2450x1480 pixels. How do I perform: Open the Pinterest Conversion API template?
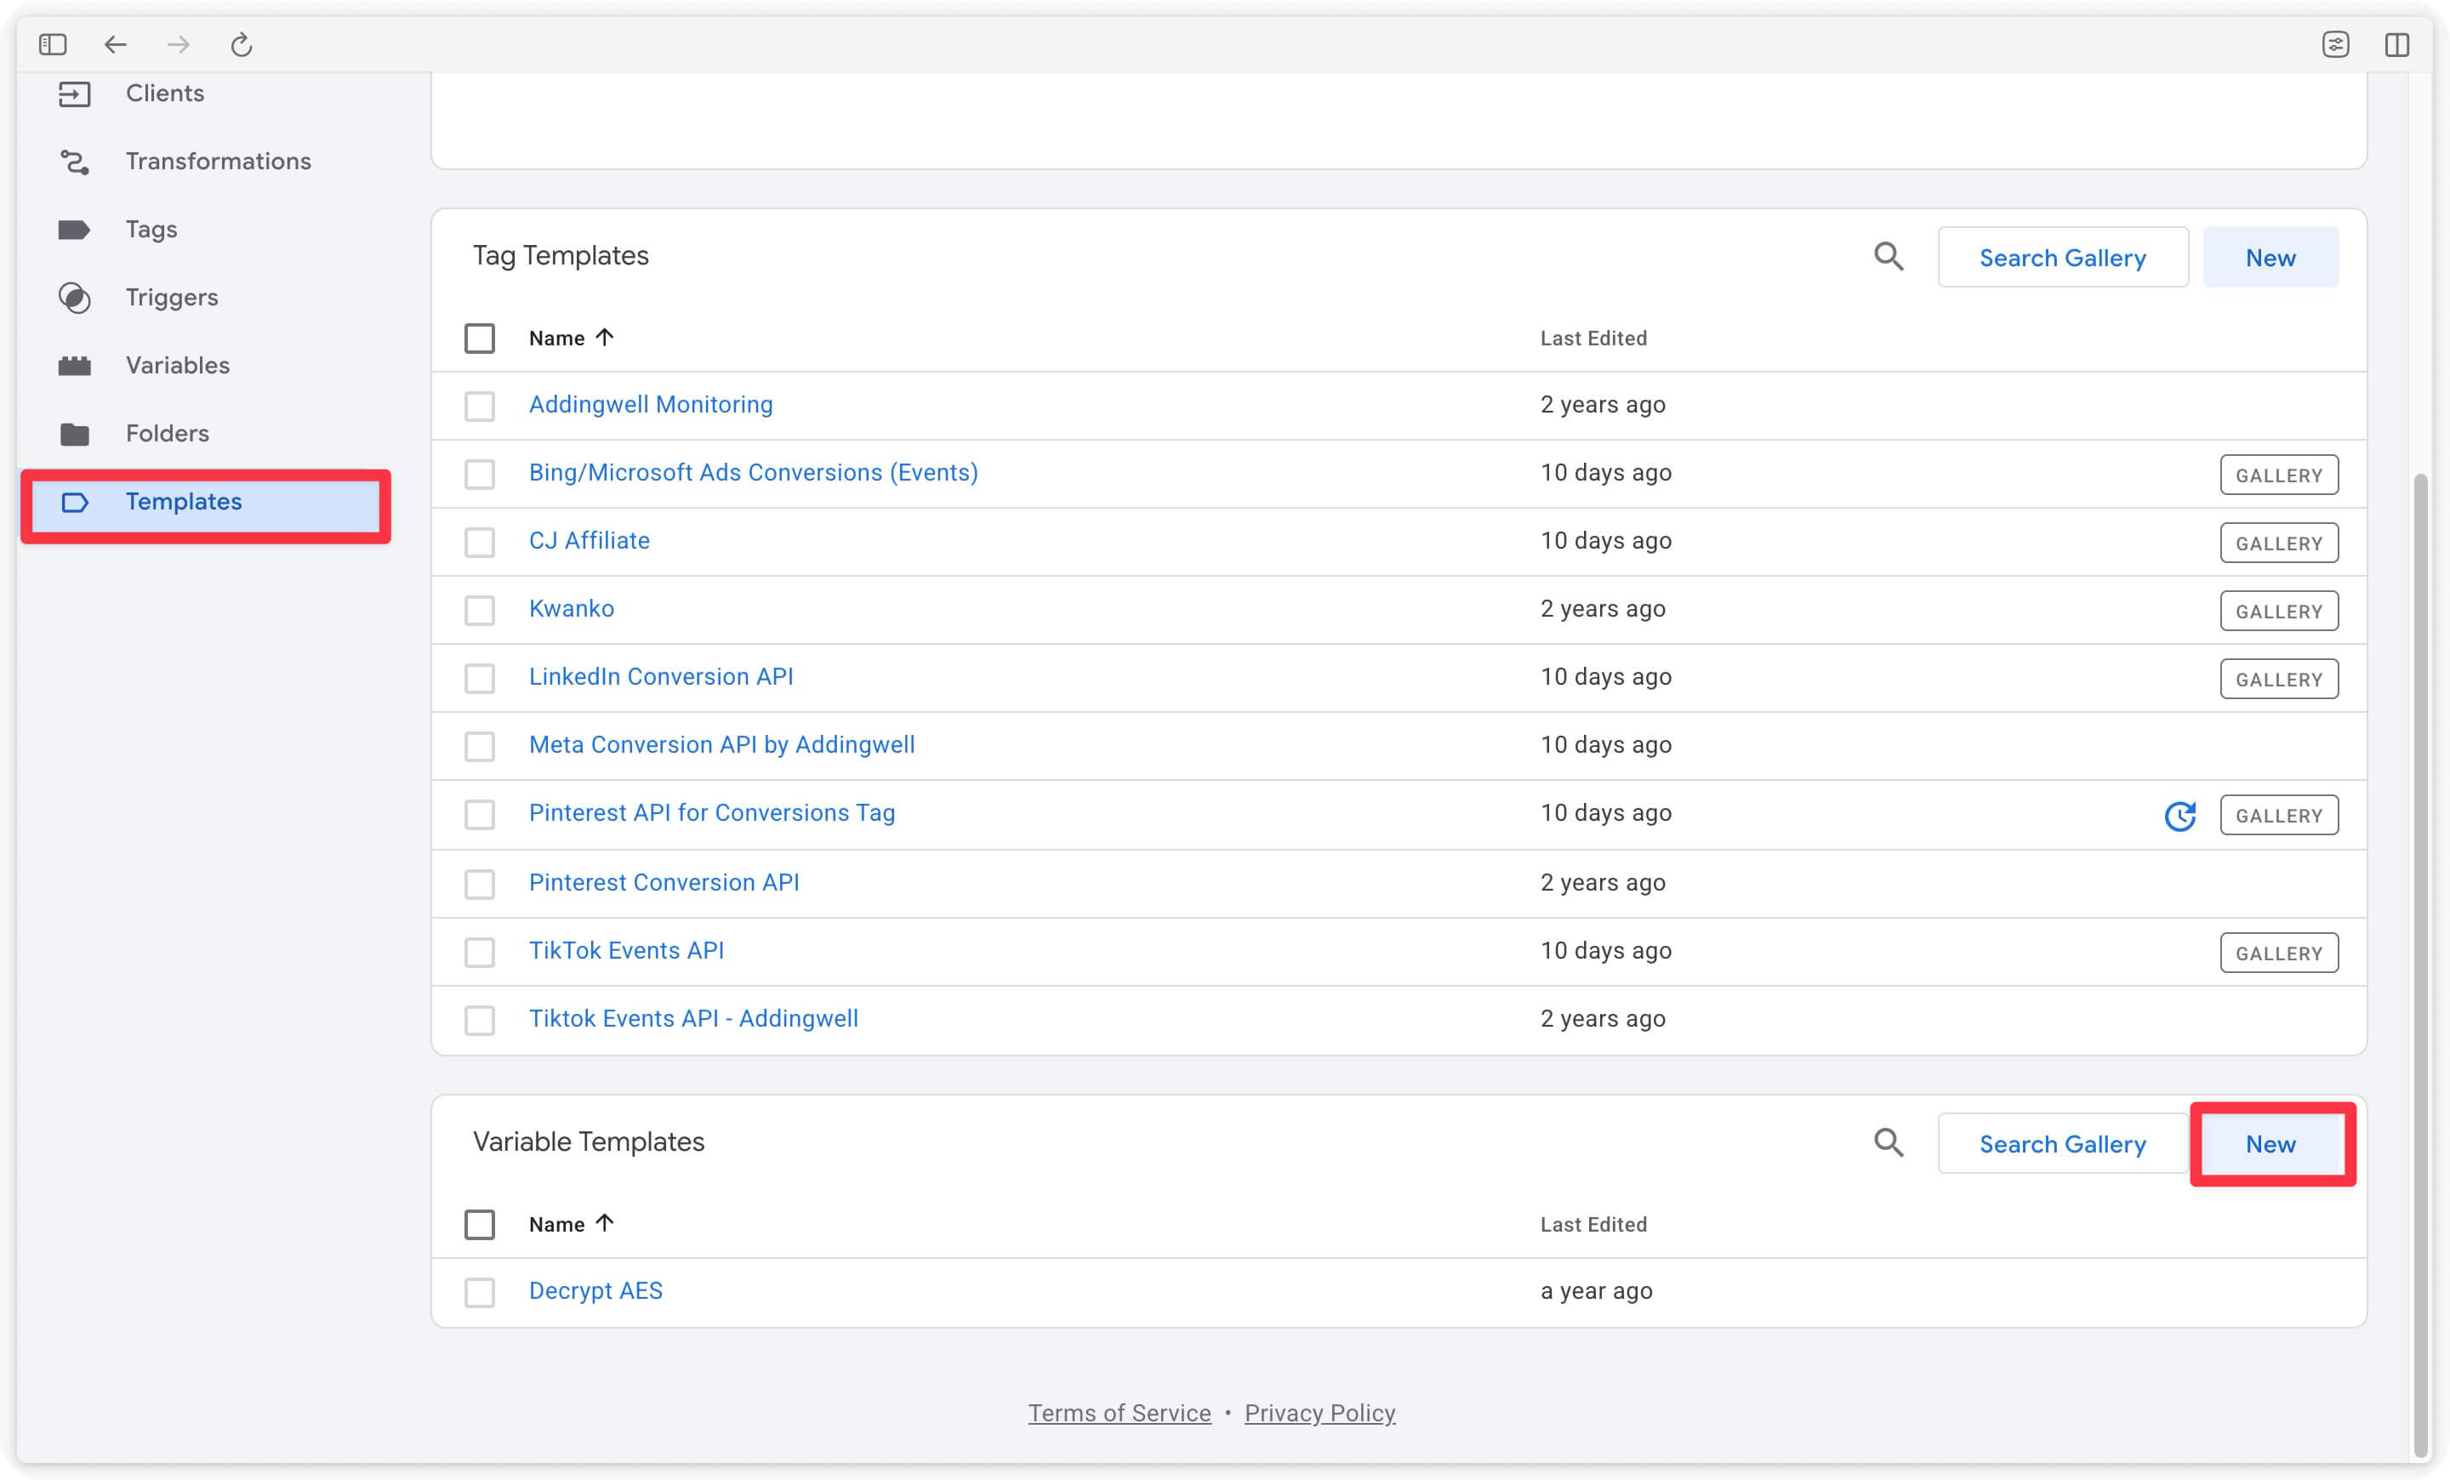[664, 883]
